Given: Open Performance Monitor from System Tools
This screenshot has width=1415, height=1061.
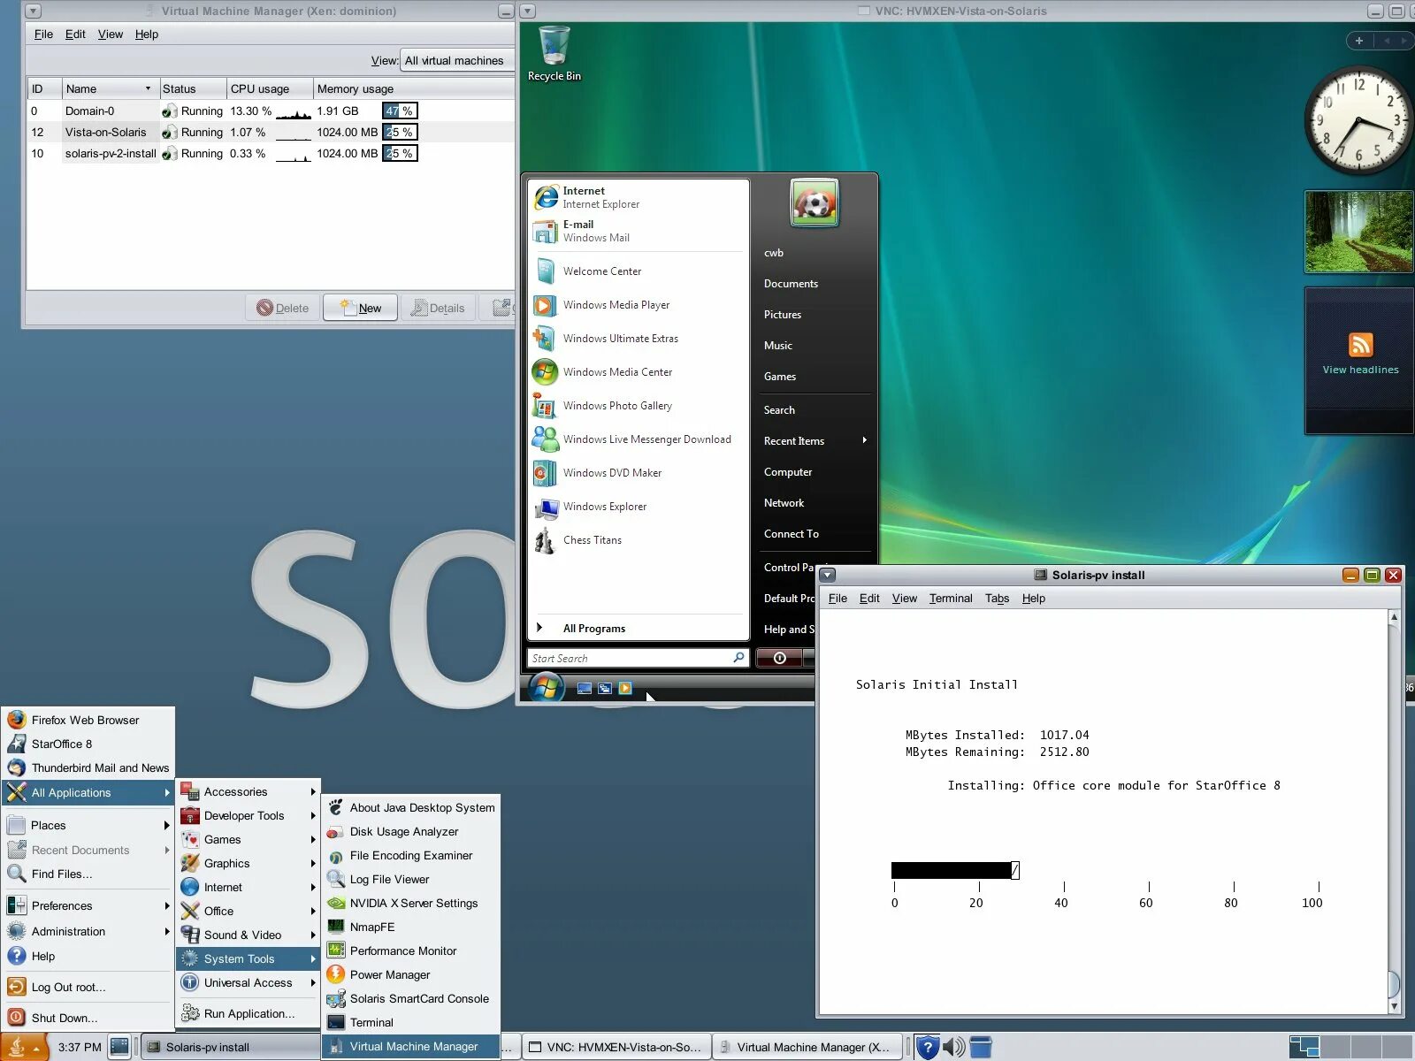Looking at the screenshot, I should 411,950.
